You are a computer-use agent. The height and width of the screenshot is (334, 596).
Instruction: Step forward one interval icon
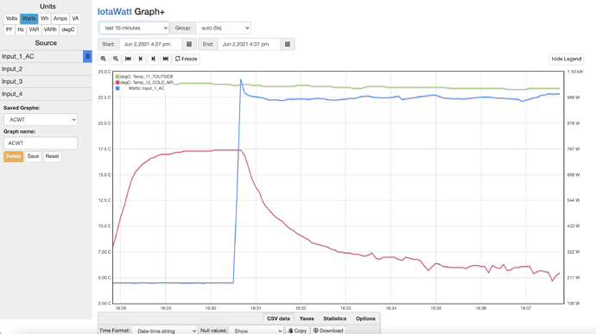(153, 59)
